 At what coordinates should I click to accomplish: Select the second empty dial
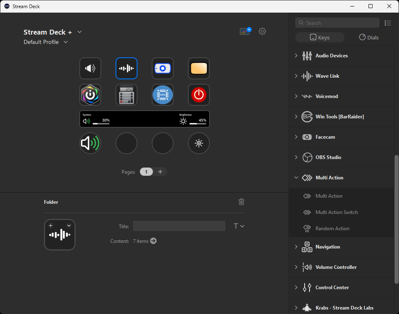(126, 143)
